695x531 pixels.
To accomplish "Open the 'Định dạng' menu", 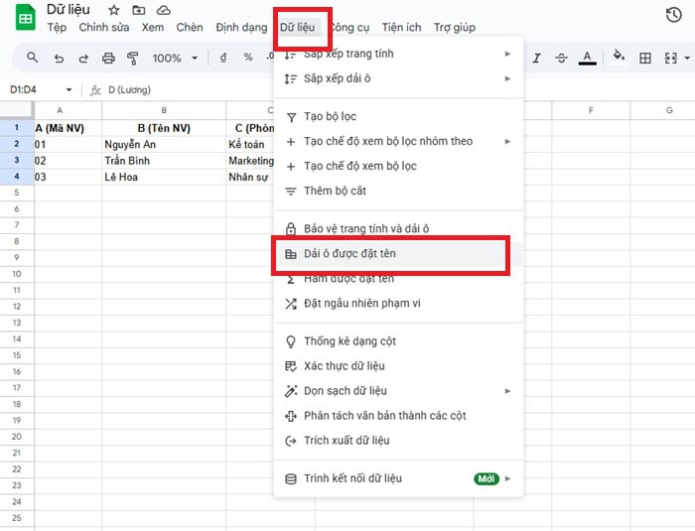I will click(x=241, y=27).
